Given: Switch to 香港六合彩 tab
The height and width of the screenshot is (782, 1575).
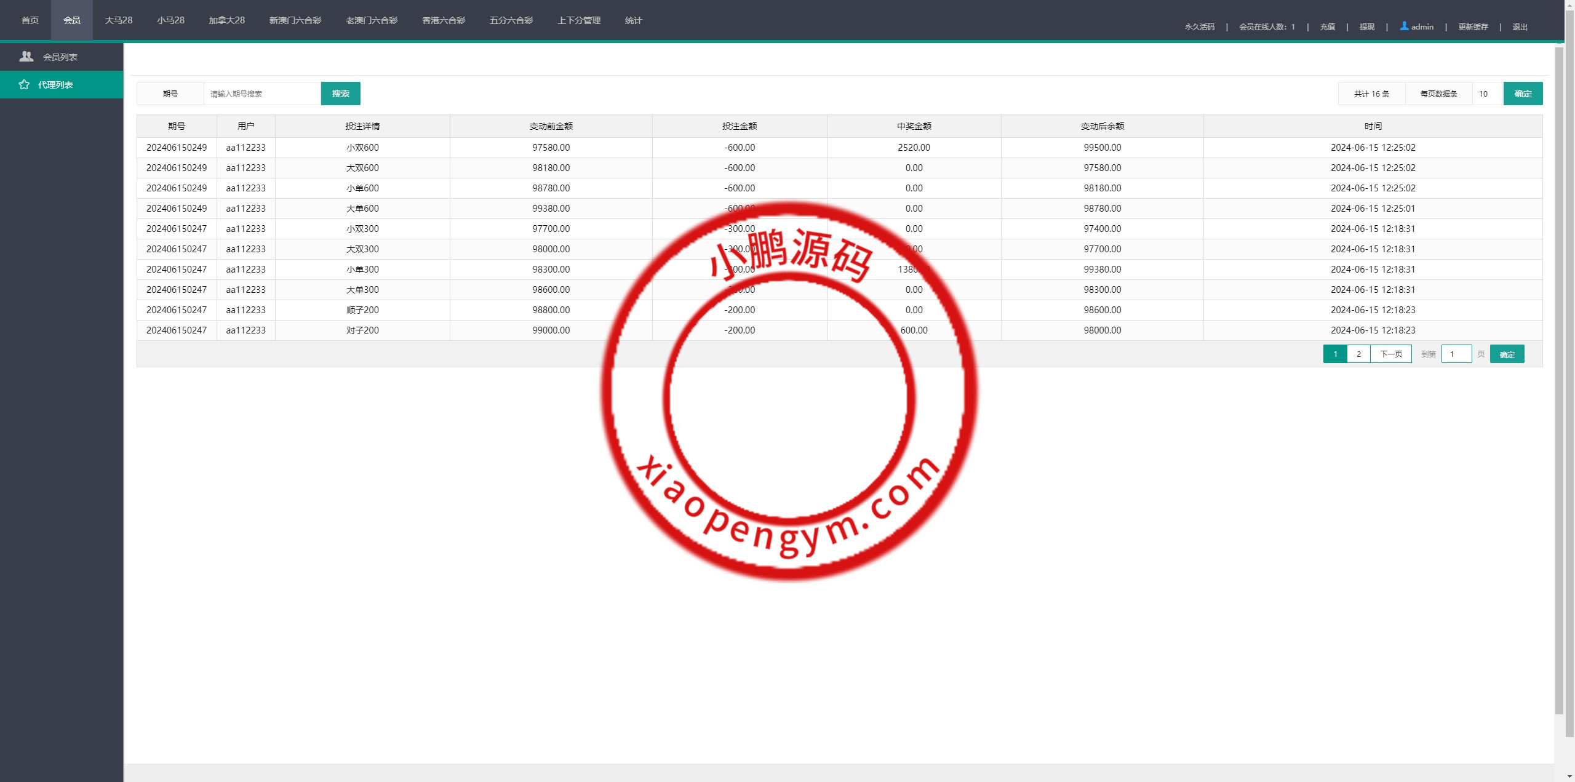Looking at the screenshot, I should point(443,20).
